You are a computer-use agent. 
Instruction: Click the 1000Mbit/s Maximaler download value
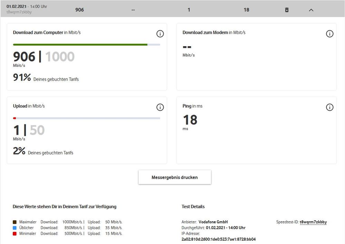click(73, 222)
